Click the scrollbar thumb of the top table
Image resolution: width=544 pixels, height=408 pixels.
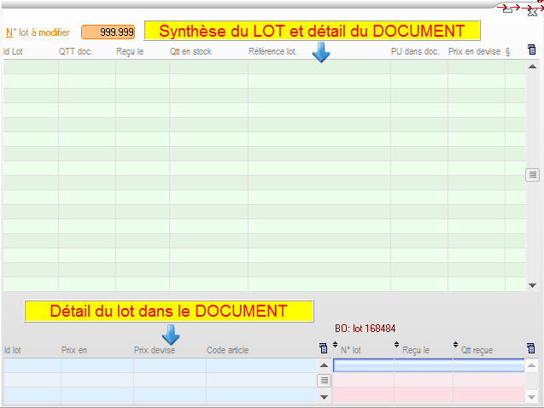tap(532, 175)
